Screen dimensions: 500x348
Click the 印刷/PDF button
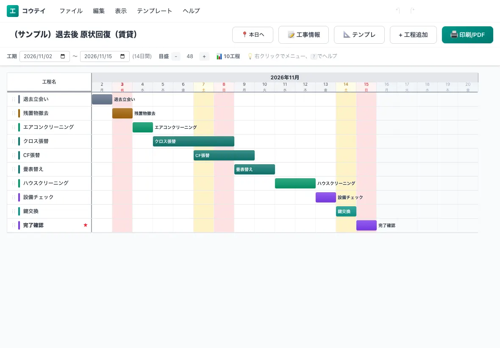point(467,34)
